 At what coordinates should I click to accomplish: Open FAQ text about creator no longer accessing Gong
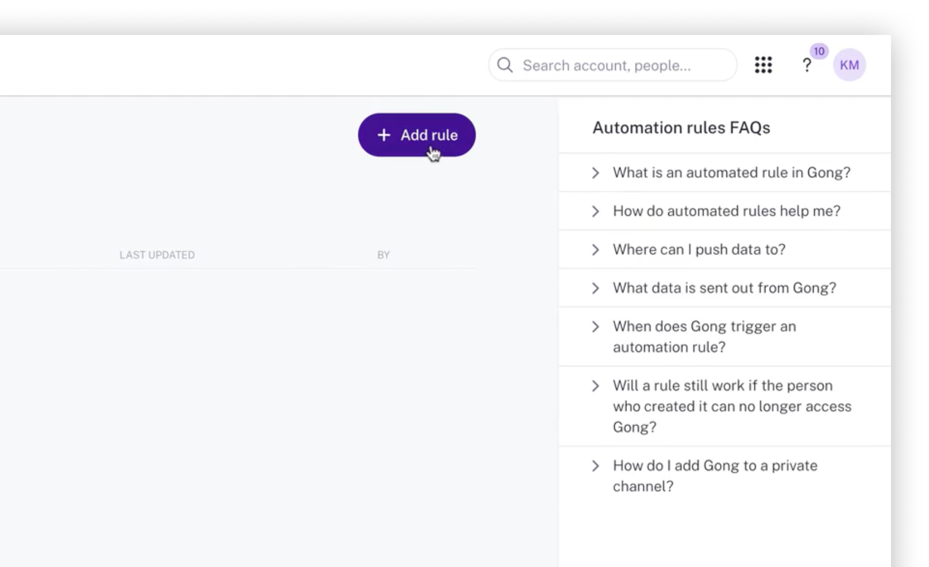pyautogui.click(x=732, y=406)
